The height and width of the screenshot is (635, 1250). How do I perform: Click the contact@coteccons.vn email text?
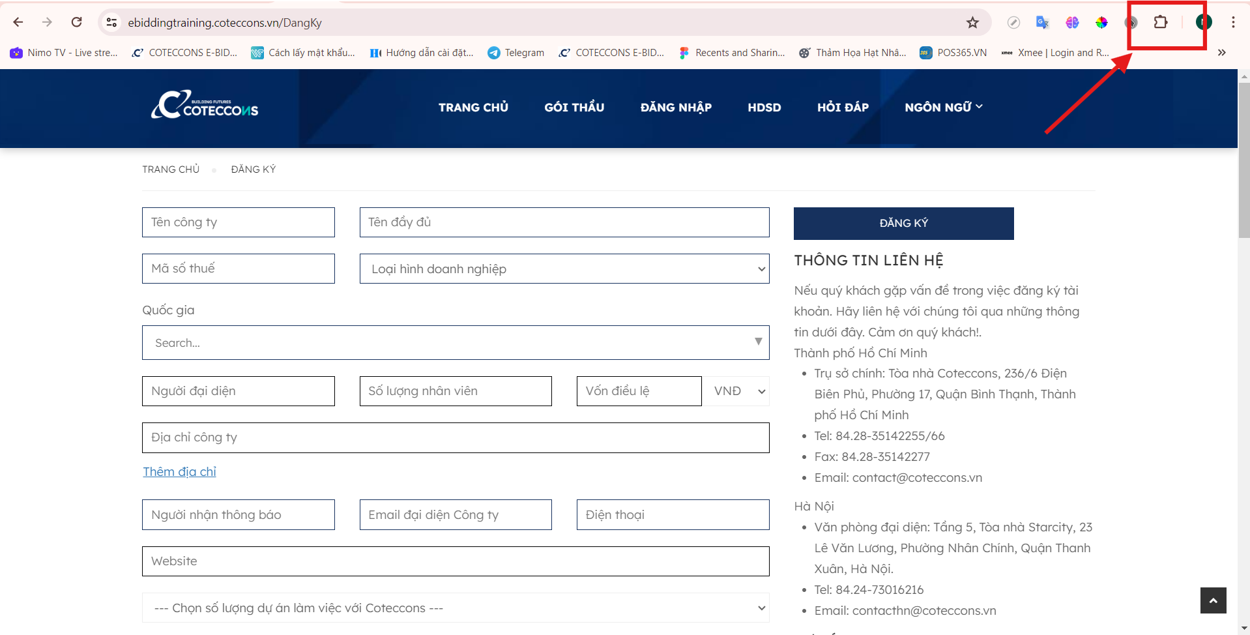917,477
